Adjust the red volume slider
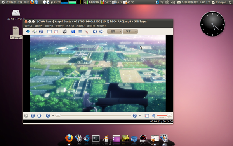This screenshot has height=146, width=233. pyautogui.click(x=165, y=116)
